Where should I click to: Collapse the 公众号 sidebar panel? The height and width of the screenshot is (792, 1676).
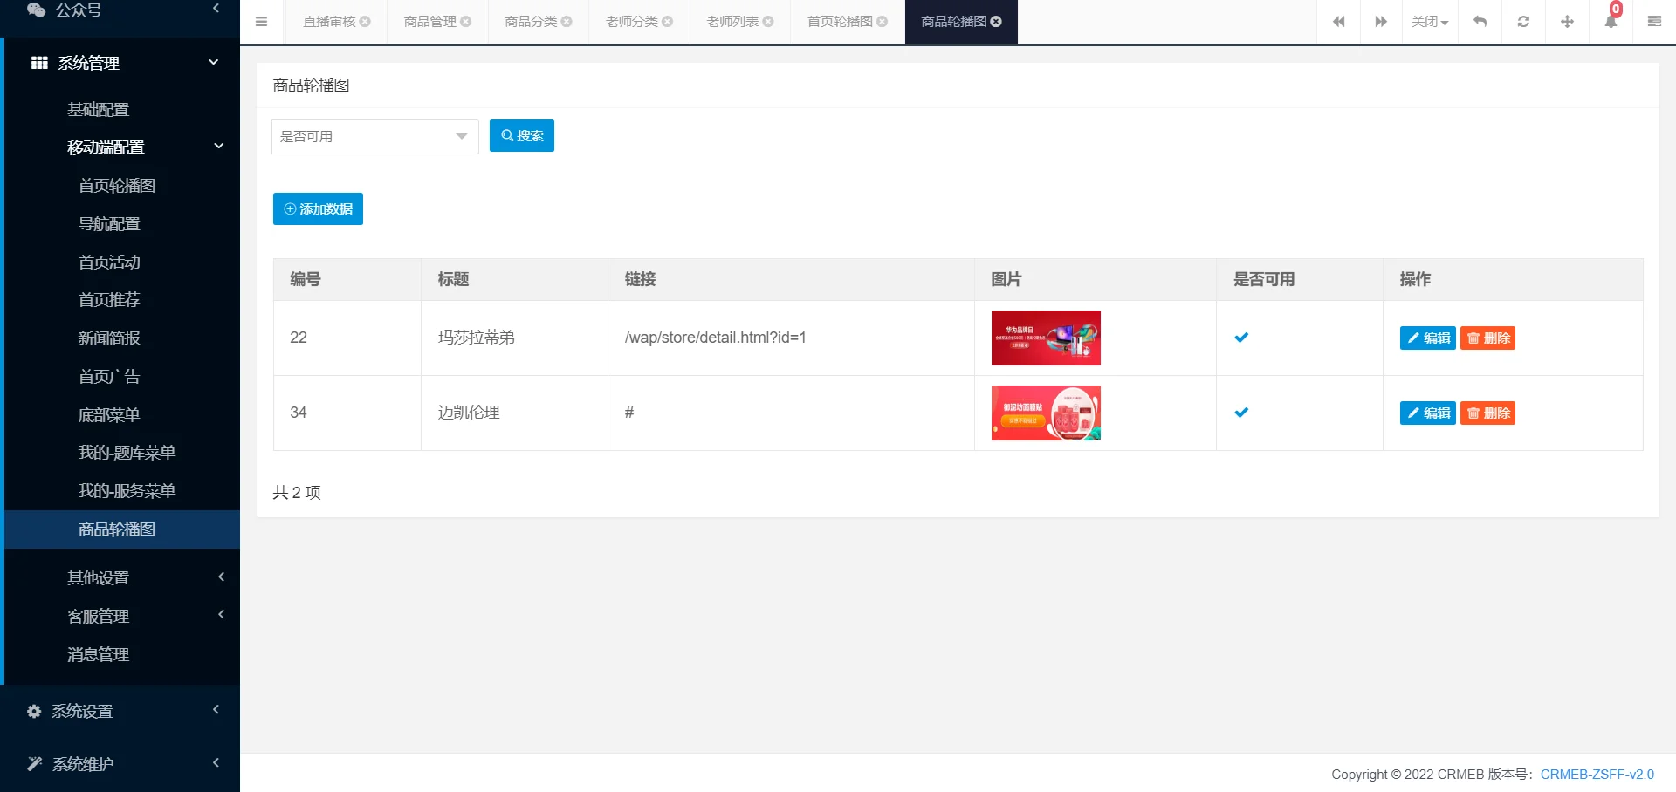pos(216,9)
